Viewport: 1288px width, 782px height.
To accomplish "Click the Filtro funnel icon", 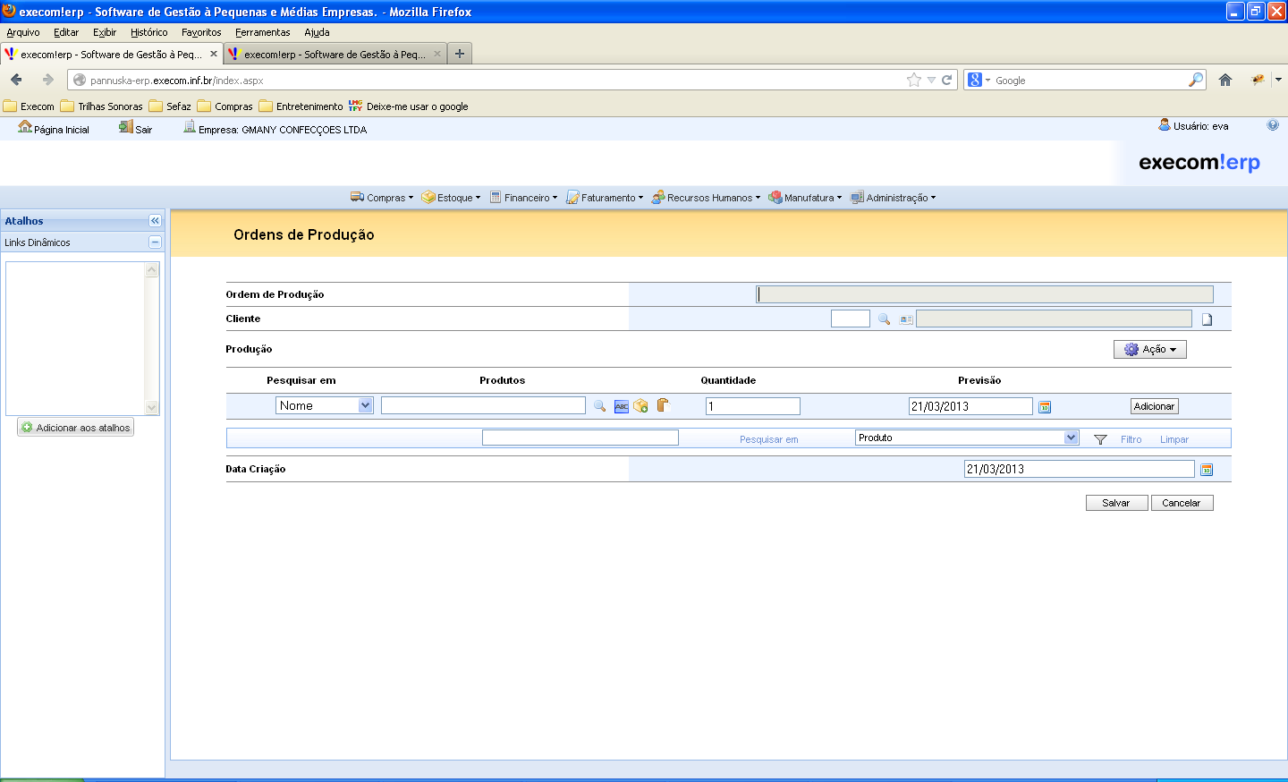I will pos(1101,439).
